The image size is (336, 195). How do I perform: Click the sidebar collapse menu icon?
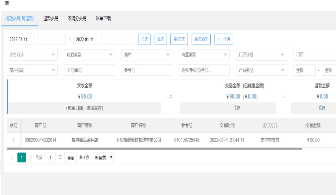[6, 4]
